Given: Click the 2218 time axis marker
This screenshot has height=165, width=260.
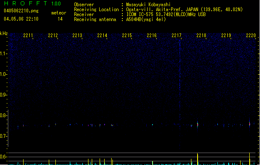Looking at the screenshot, I should (x=201, y=35).
